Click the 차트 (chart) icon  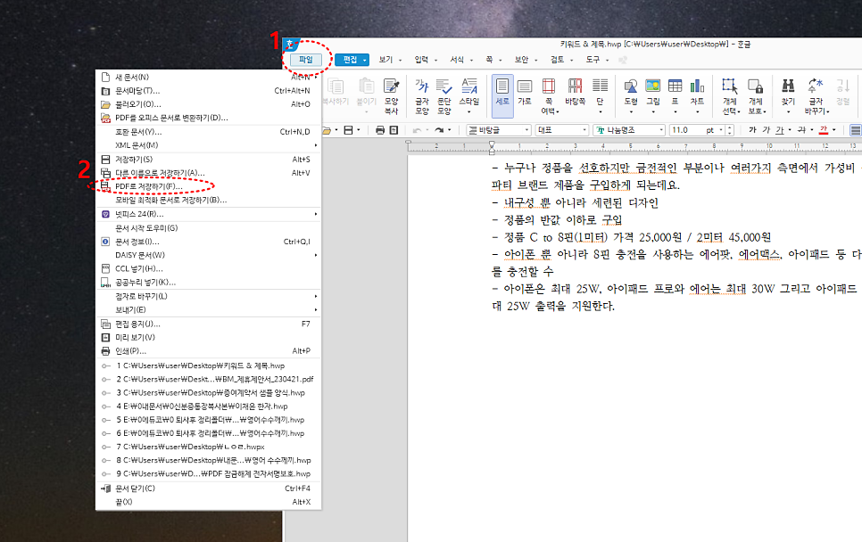(697, 91)
